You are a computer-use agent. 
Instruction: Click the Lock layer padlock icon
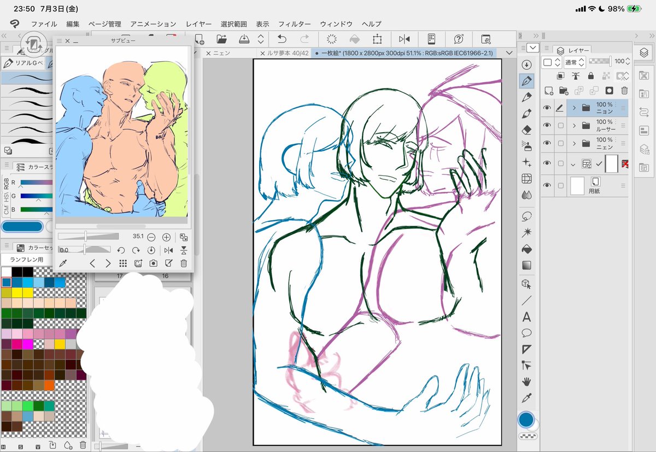590,77
